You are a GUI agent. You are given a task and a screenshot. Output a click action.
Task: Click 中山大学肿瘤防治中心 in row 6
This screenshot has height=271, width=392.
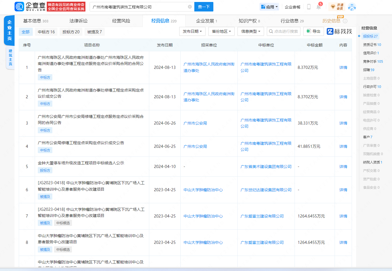pos(203,190)
